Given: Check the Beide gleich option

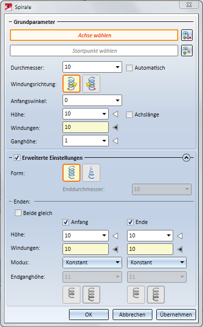Looking at the screenshot, I should [18, 213].
